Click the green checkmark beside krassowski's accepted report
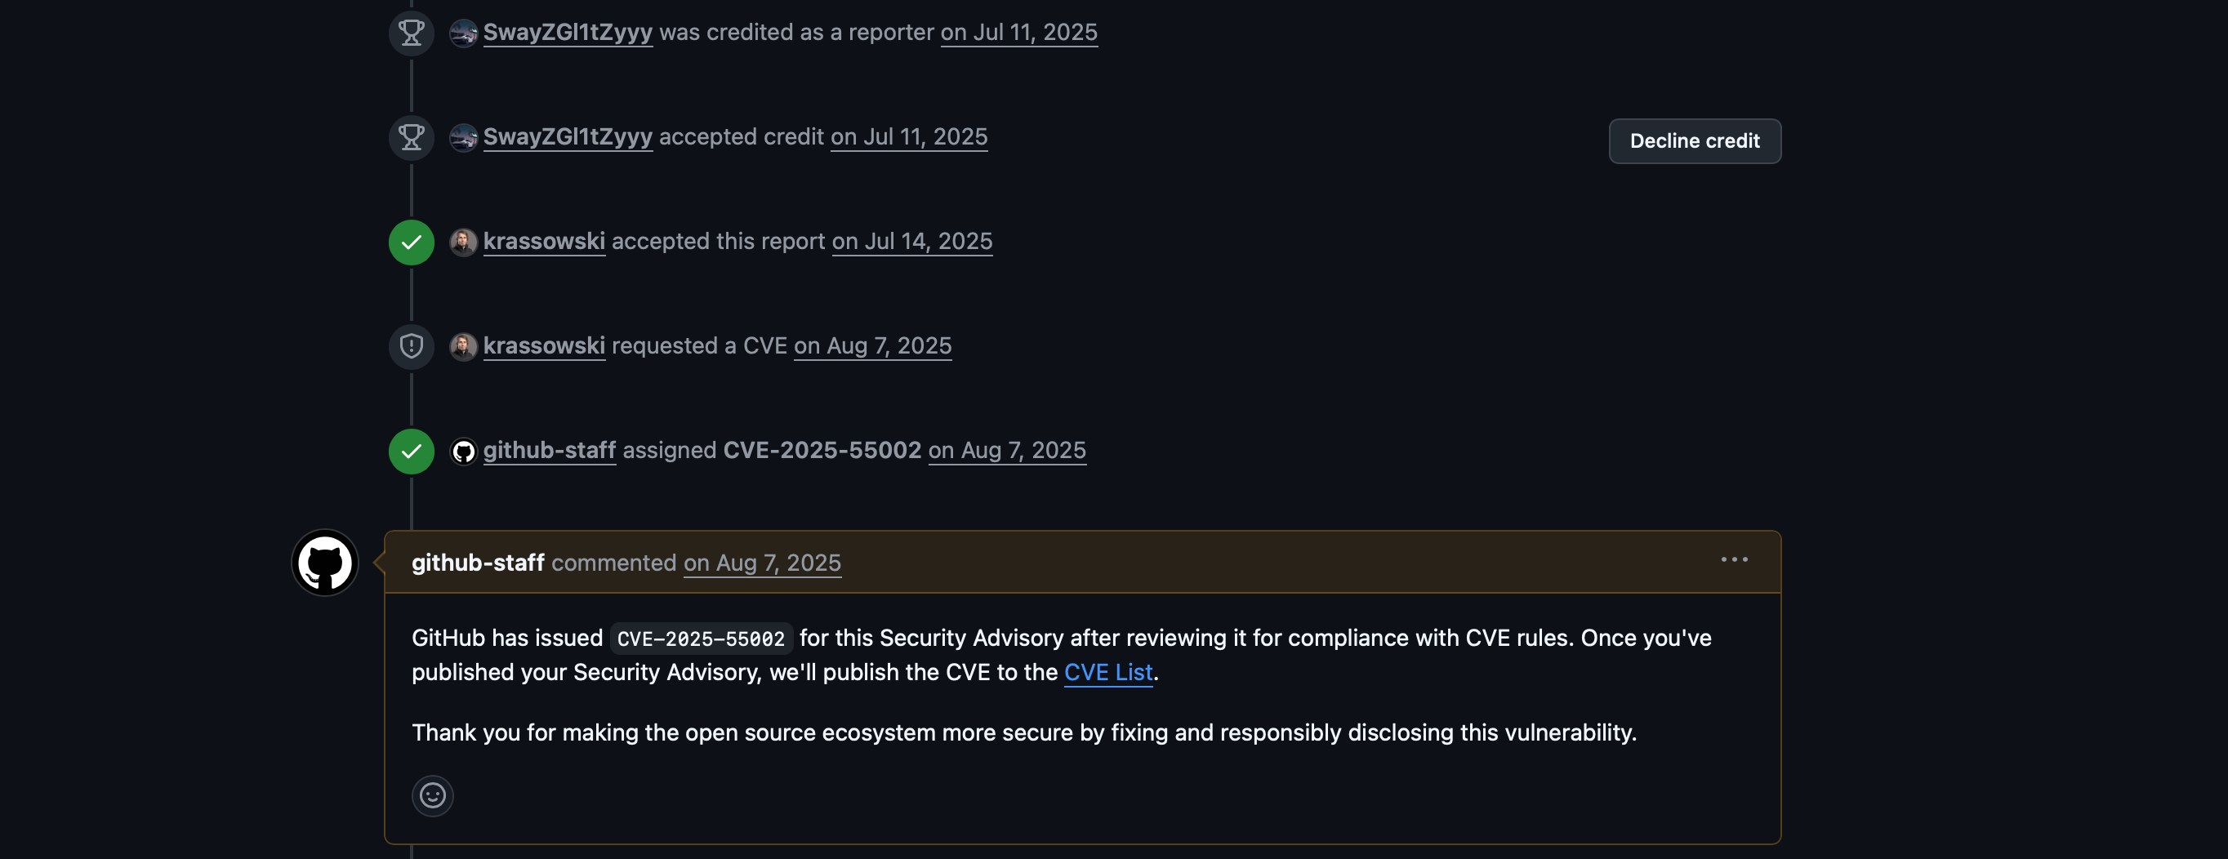The image size is (2228, 859). [x=411, y=242]
